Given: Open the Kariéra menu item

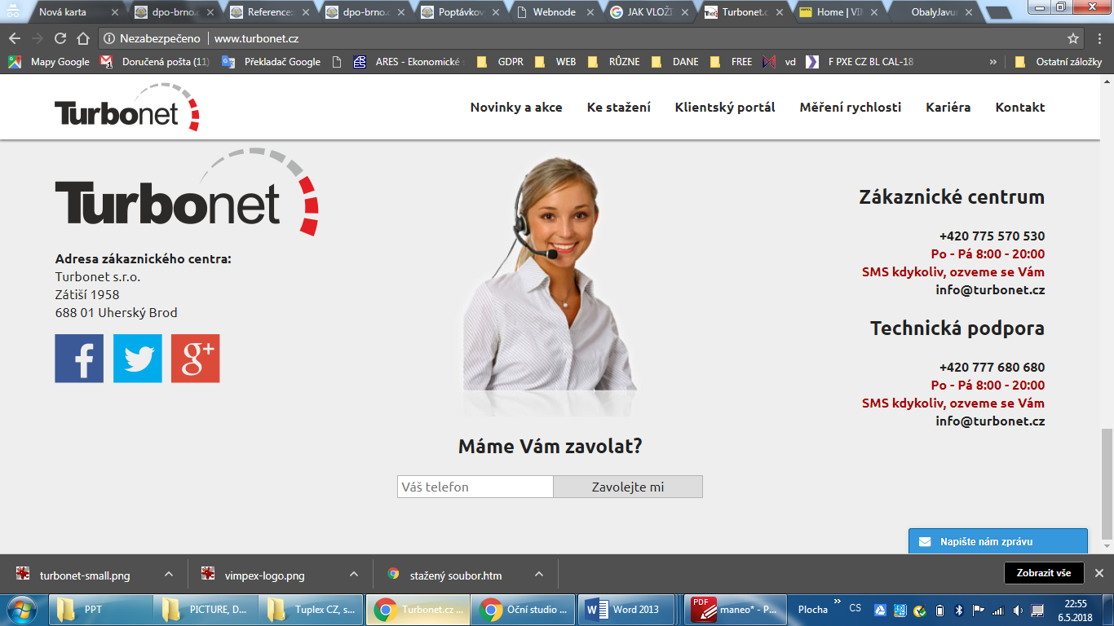Looking at the screenshot, I should click(948, 108).
